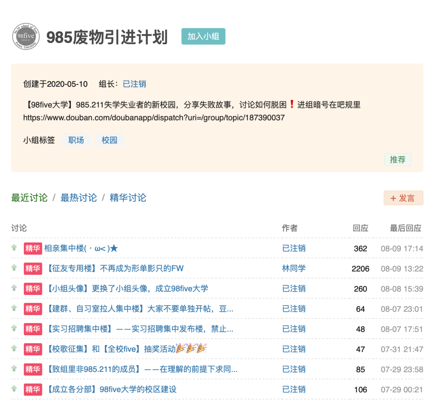Open topic 【校歌征集】和【全校five】抽奖活动
This screenshot has height=400, width=435.
tap(126, 349)
